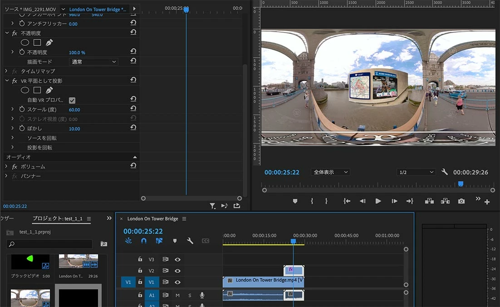Mute audio track A1

(x=177, y=295)
